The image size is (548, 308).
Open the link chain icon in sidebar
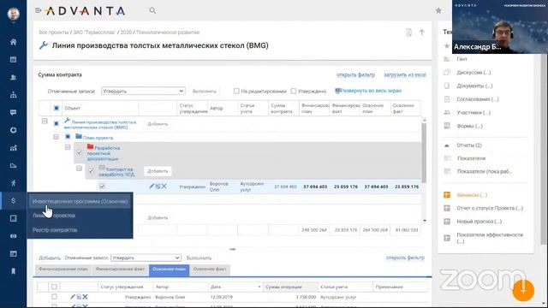(14, 236)
